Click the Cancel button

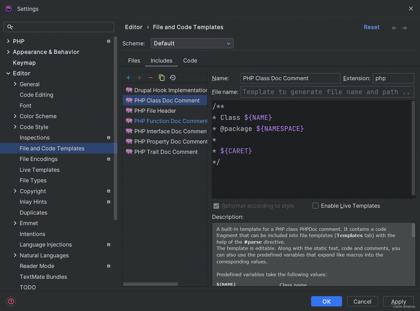coord(362,301)
